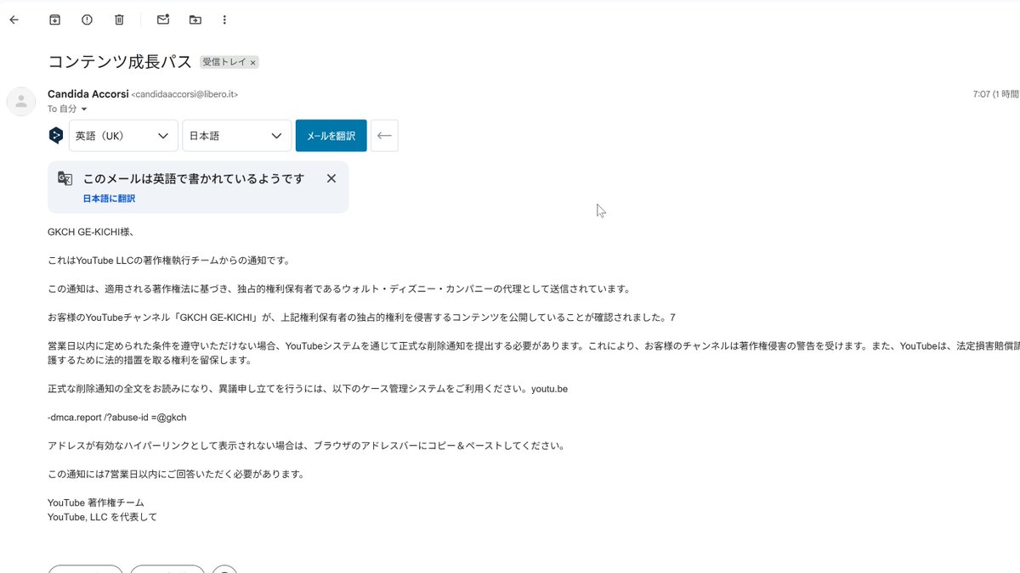1020x573 pixels.
Task: Open the move-to folder icon
Action: click(195, 20)
